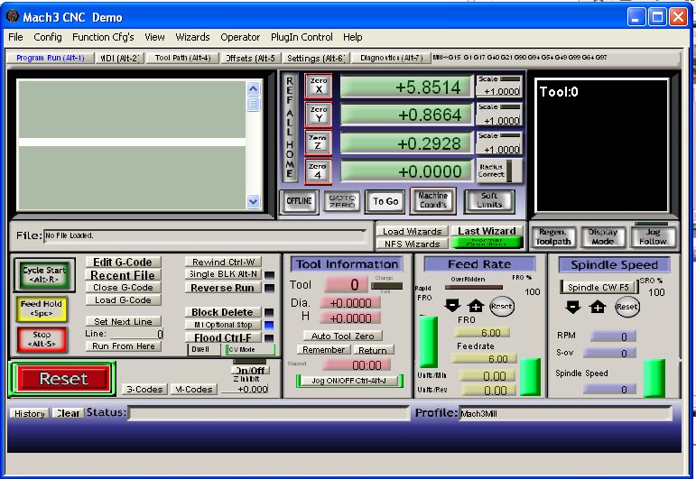
Task: Click the large red Reset button
Action: coord(62,379)
